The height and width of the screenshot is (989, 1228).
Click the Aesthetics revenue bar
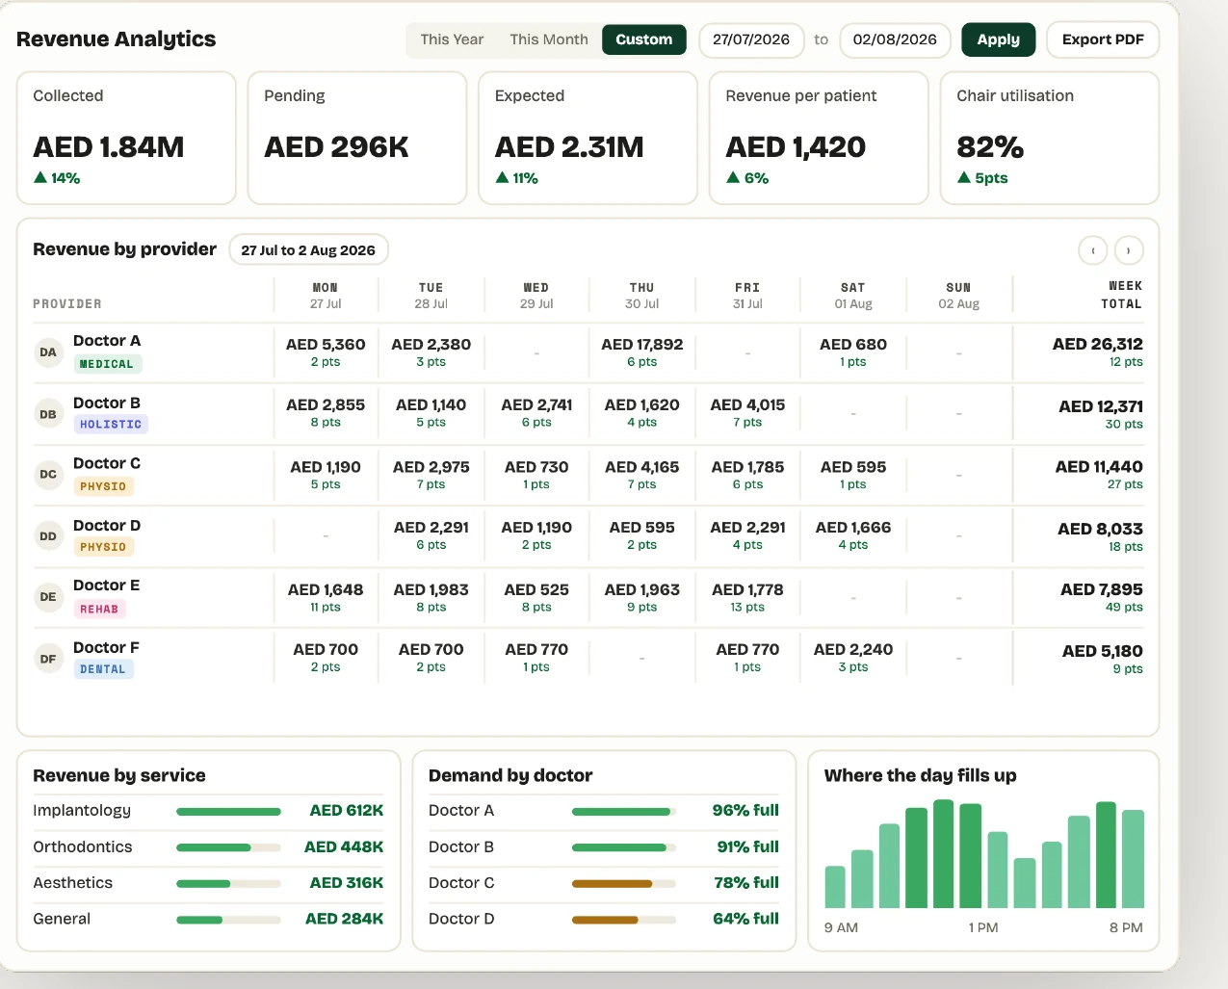click(228, 884)
